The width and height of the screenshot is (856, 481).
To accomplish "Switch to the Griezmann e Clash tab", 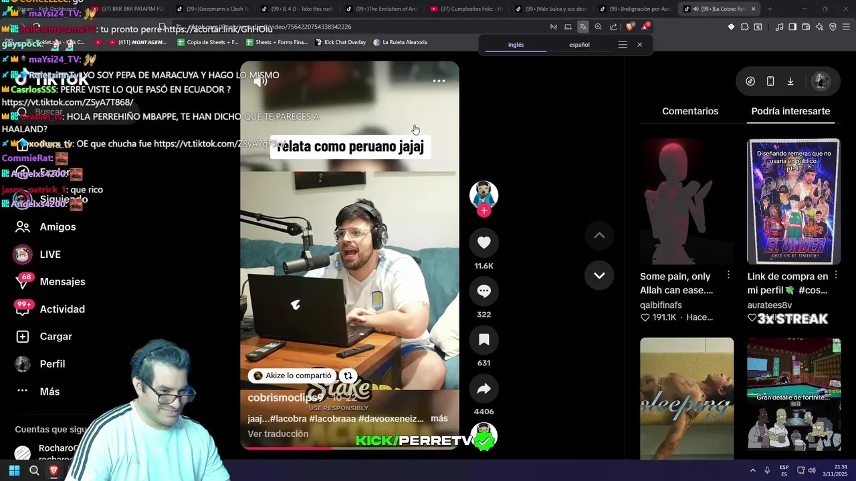I will pos(213,9).
